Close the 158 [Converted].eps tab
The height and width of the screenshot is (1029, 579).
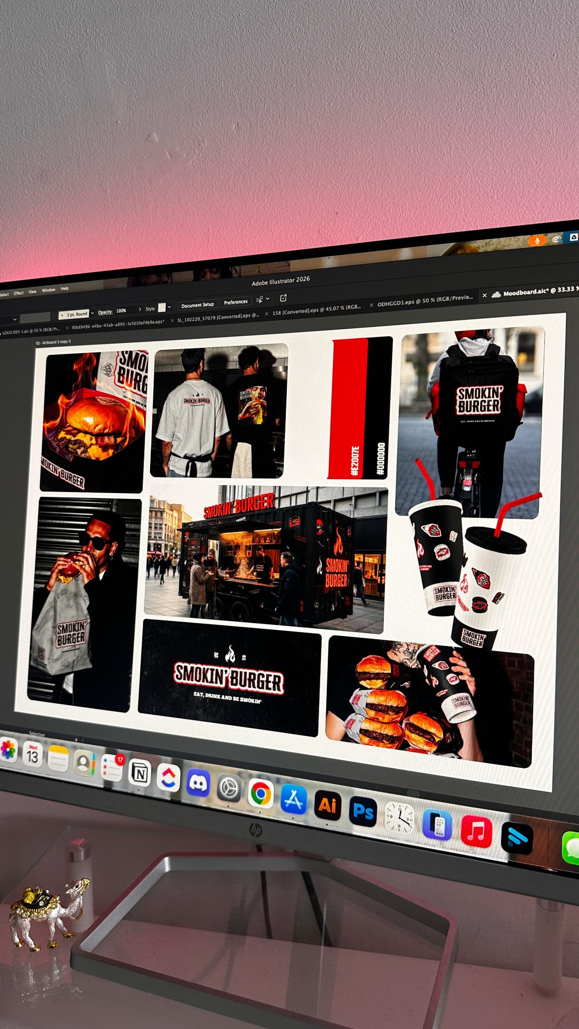(266, 313)
